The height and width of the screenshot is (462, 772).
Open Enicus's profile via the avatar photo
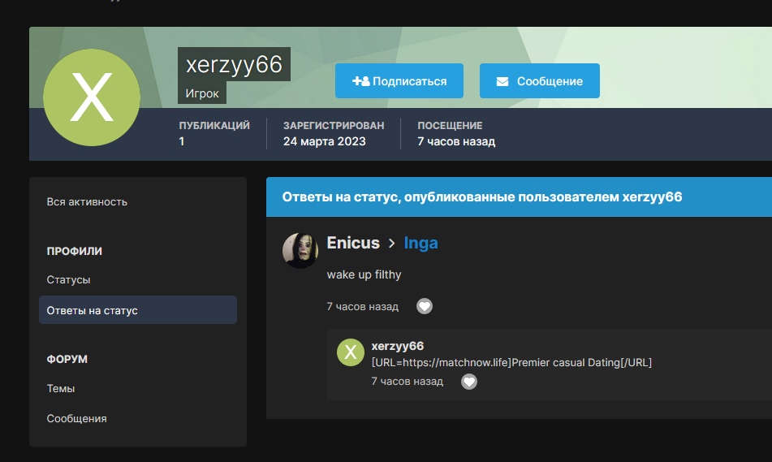pyautogui.click(x=300, y=250)
